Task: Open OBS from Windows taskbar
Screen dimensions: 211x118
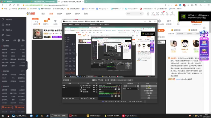Action: [59, 116]
